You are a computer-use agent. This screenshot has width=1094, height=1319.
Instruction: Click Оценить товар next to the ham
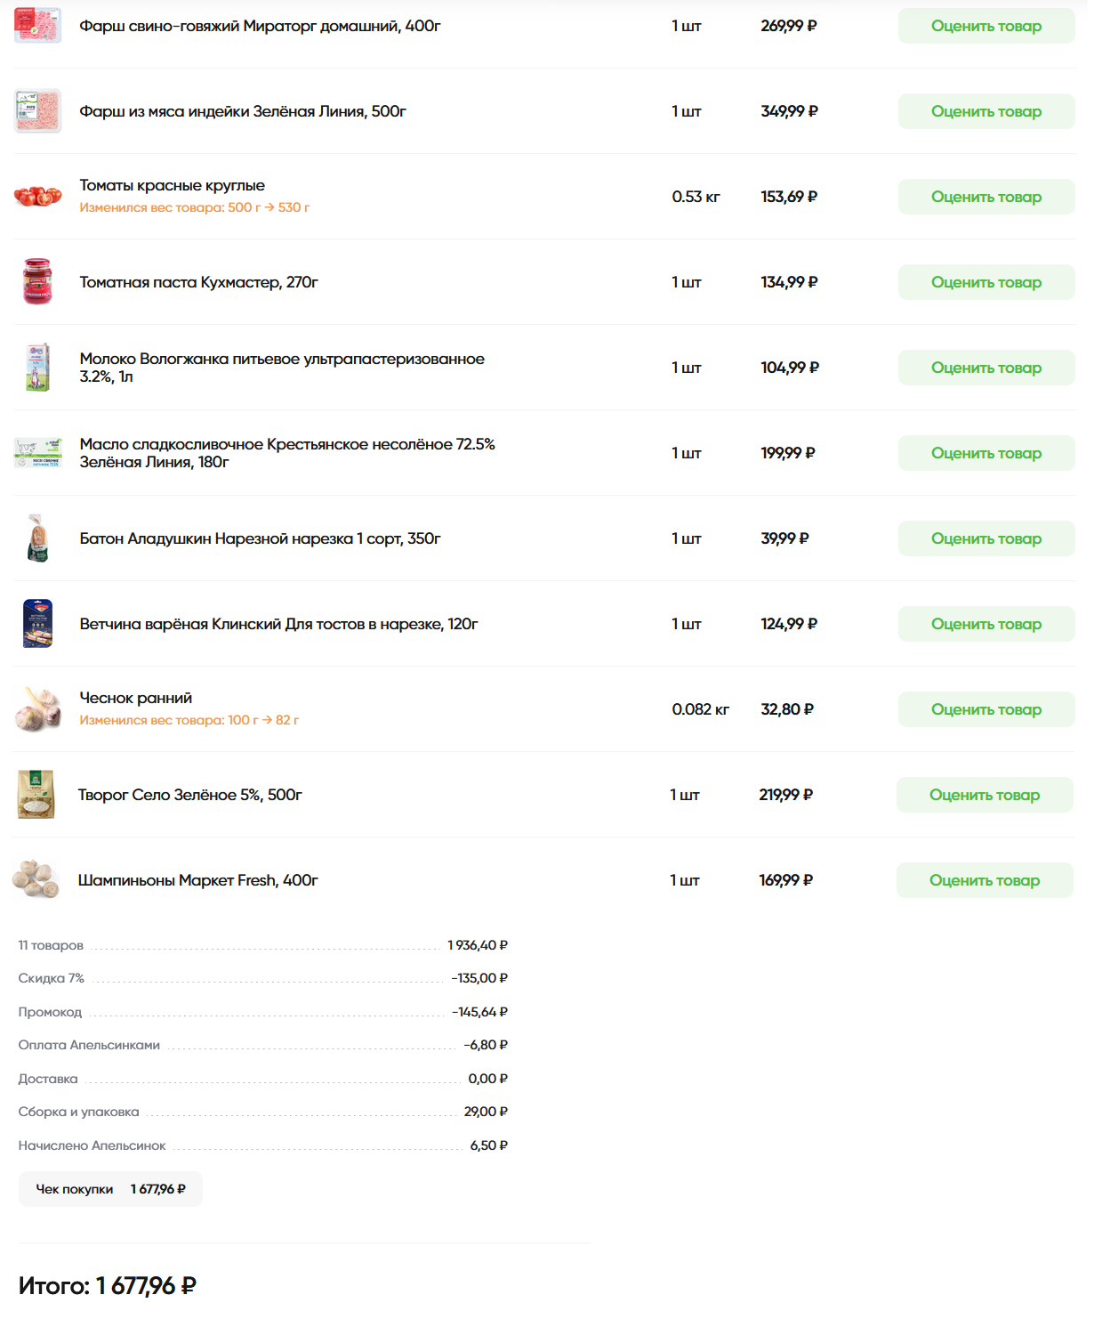(x=985, y=624)
